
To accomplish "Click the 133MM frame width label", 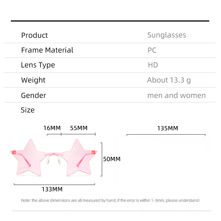I will tap(52, 190).
